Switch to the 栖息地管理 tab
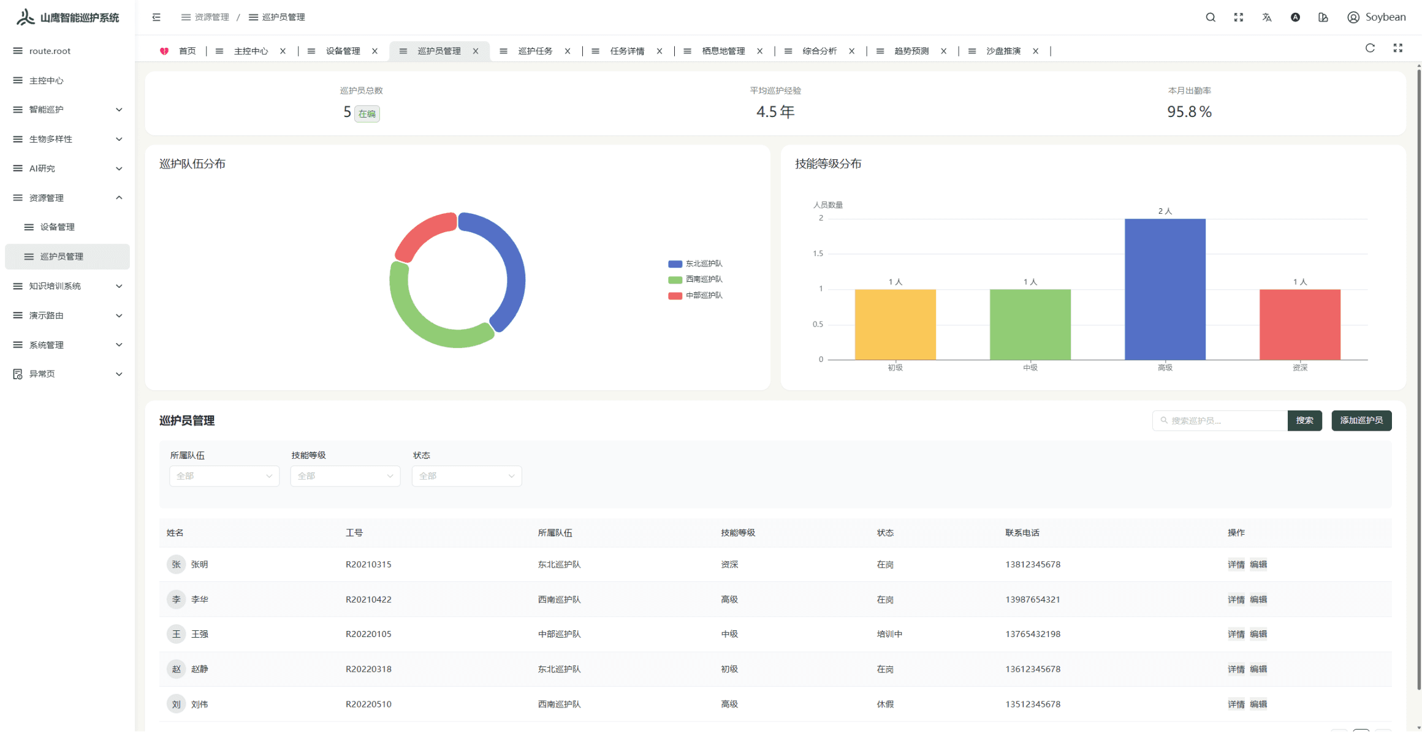Image resolution: width=1422 pixels, height=732 pixels. click(723, 51)
